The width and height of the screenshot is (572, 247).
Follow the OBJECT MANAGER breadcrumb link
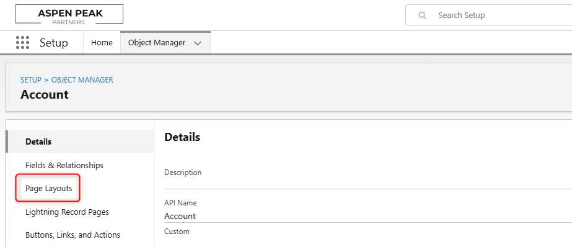pos(82,79)
